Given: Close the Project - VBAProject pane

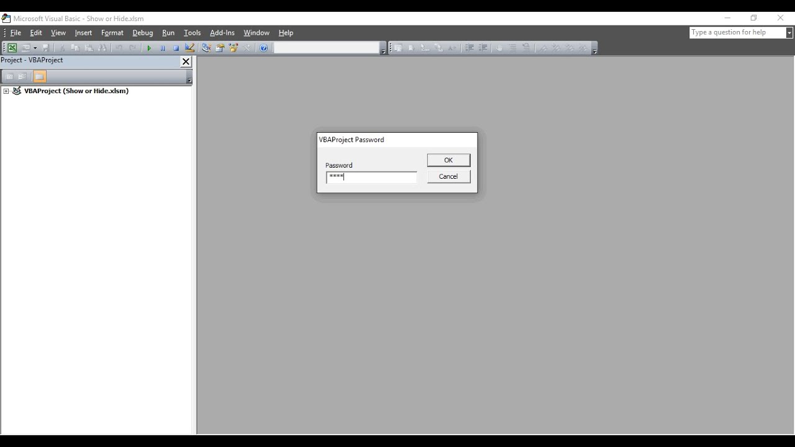Looking at the screenshot, I should tap(186, 61).
